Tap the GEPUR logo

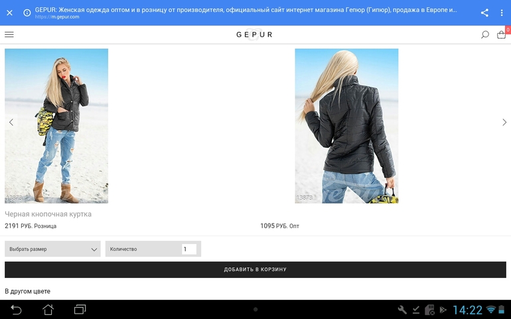(254, 34)
